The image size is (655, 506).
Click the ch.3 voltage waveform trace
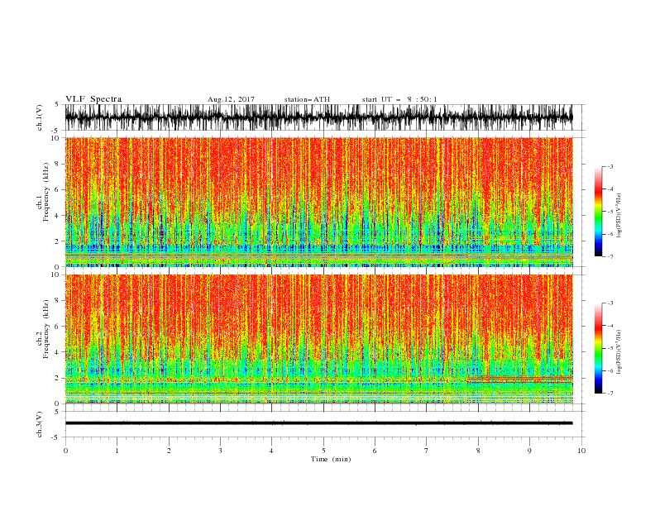[x=318, y=423]
